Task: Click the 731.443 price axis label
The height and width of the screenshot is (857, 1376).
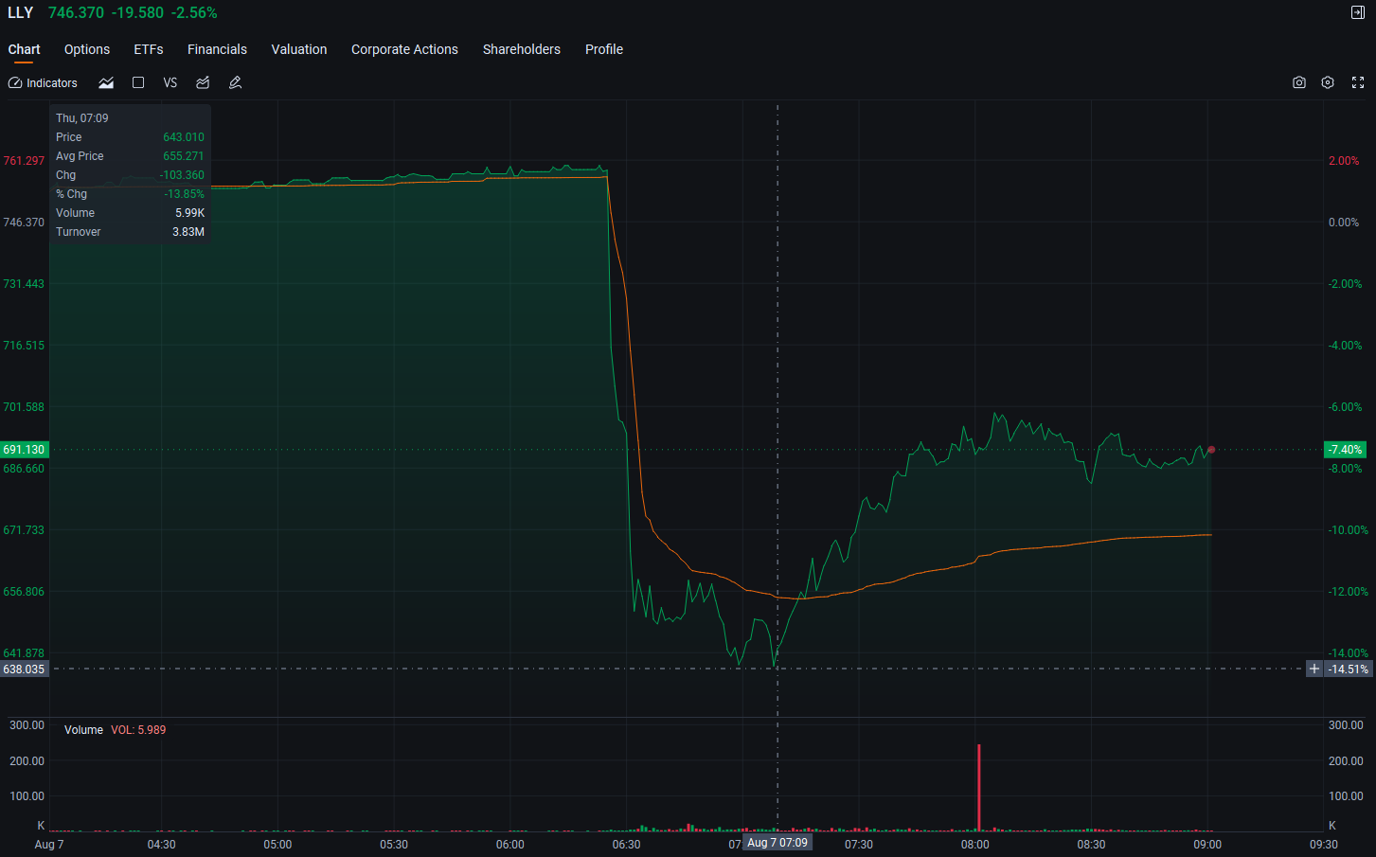Action: [24, 284]
